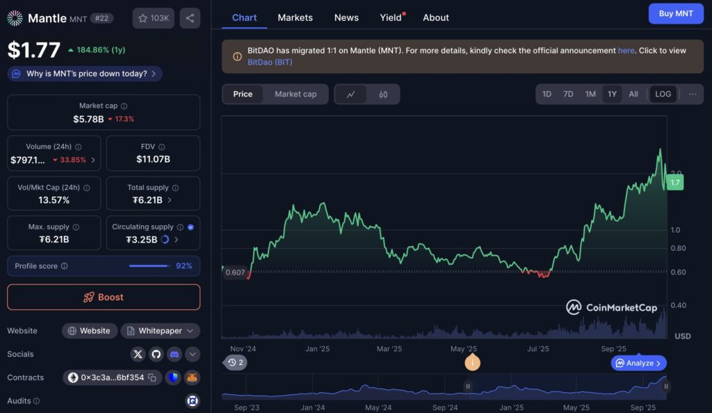This screenshot has width=712, height=413.
Task: Open the X social profile icon
Action: [138, 354]
